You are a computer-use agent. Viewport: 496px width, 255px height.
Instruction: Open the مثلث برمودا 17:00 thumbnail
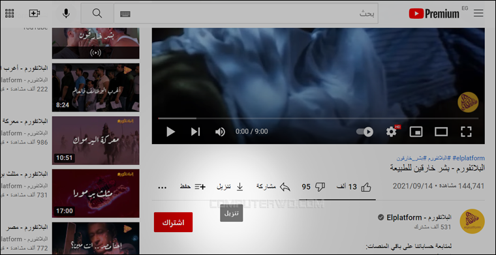click(x=95, y=194)
